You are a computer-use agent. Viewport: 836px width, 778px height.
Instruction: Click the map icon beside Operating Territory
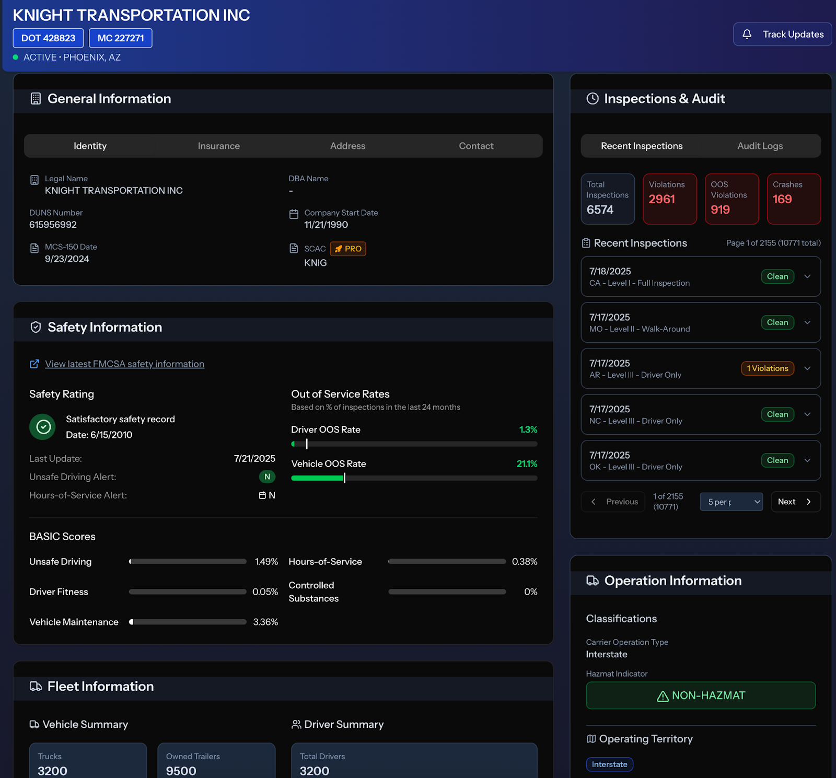tap(591, 739)
